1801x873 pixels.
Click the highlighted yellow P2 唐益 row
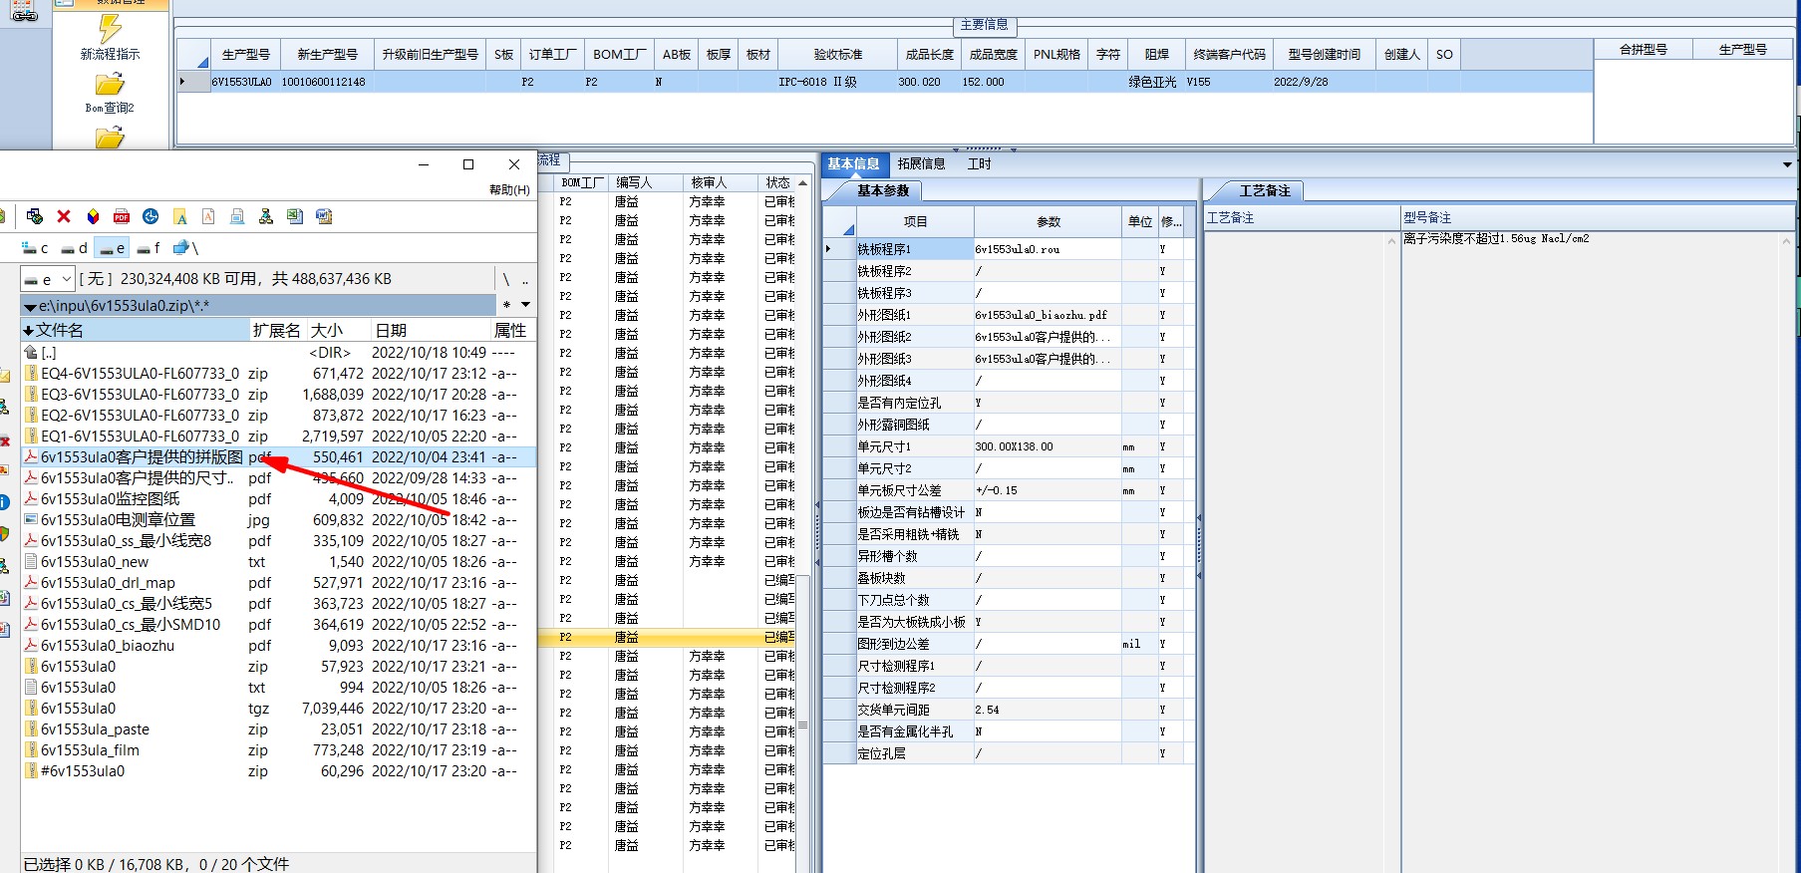coord(667,637)
